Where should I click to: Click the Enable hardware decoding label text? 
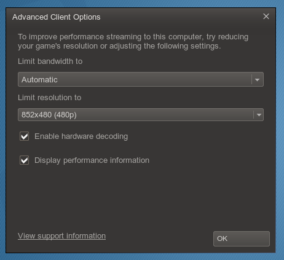(x=81, y=136)
